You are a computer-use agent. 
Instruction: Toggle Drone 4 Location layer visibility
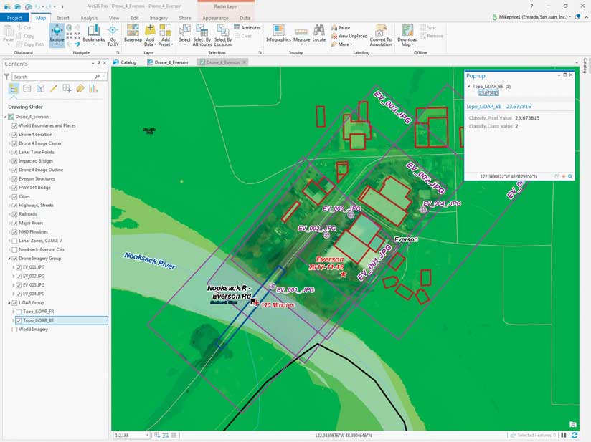pos(14,135)
